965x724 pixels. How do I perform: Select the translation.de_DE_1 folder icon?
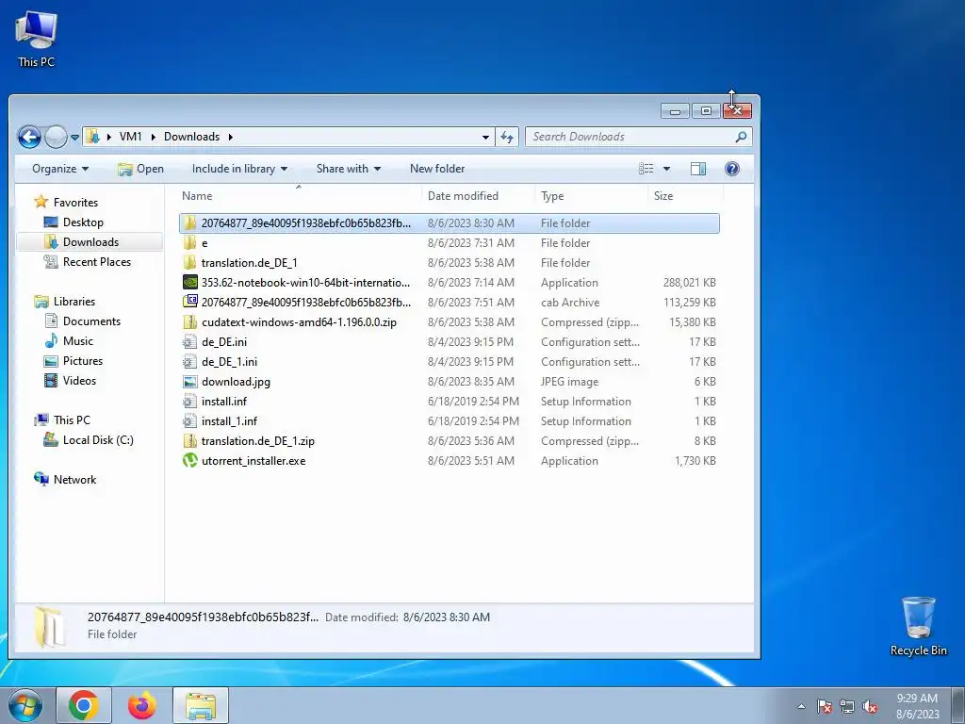[189, 262]
